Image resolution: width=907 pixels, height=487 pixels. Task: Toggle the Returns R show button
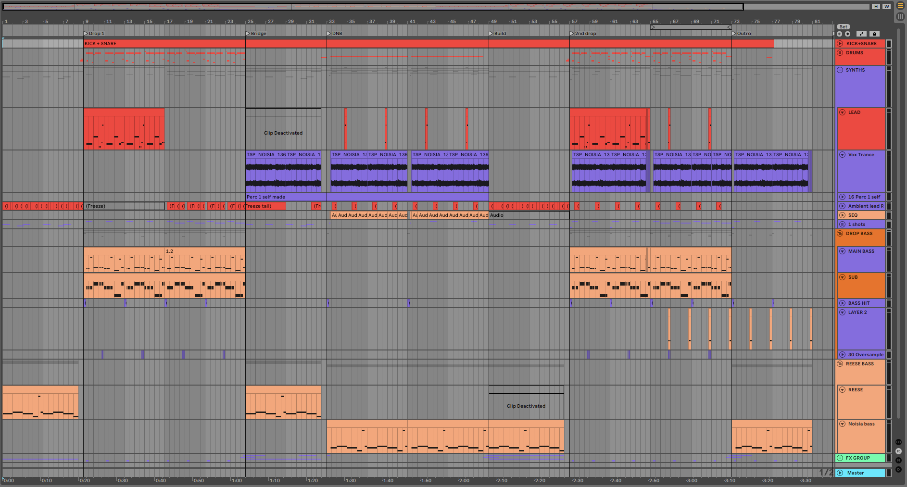[898, 451]
